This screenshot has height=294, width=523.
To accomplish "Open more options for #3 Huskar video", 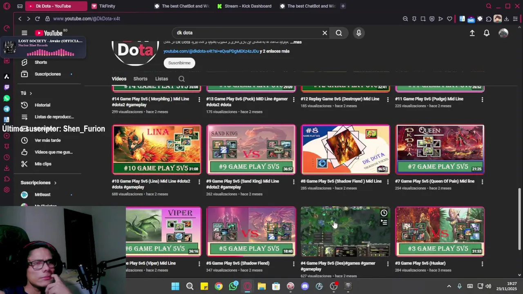I will click(482, 264).
